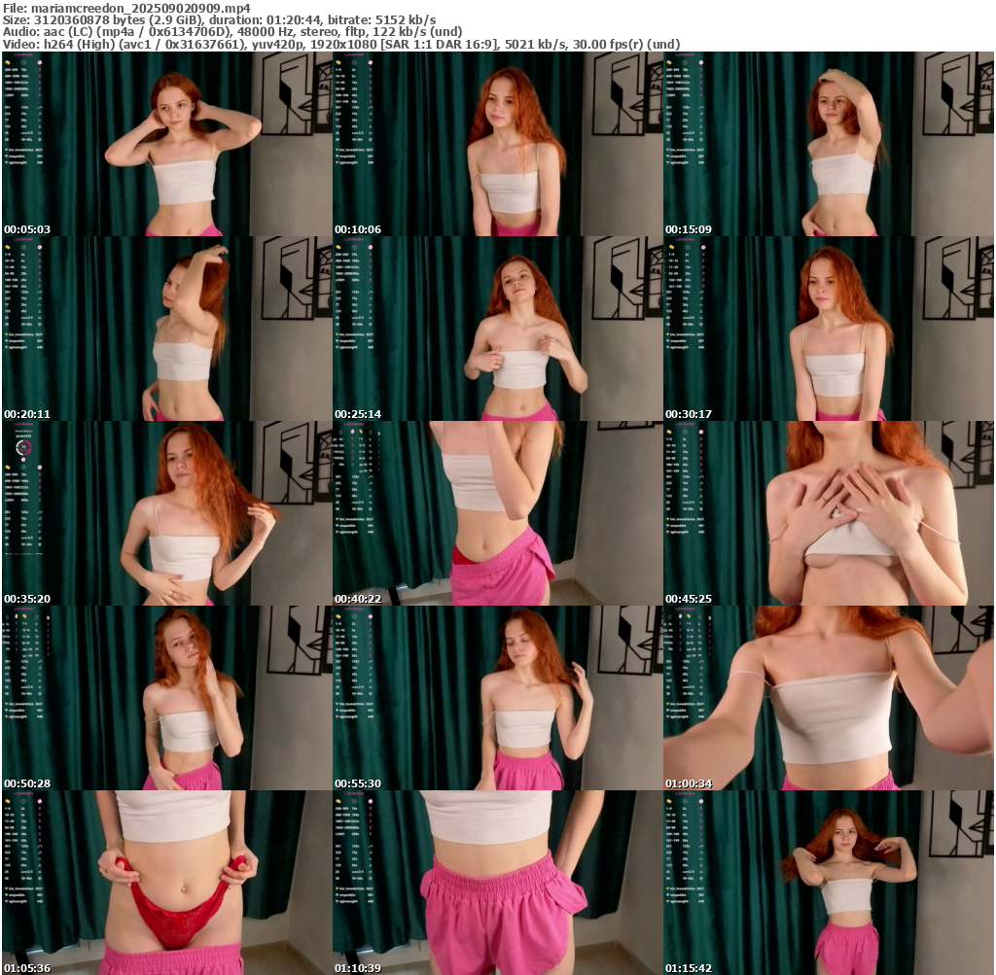Screen dimensions: 996x975
Task: Click the final frame at 01:15:42
Action: [828, 883]
